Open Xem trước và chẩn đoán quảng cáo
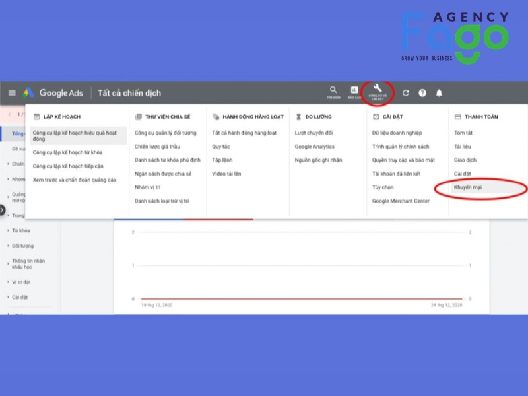 pyautogui.click(x=75, y=180)
